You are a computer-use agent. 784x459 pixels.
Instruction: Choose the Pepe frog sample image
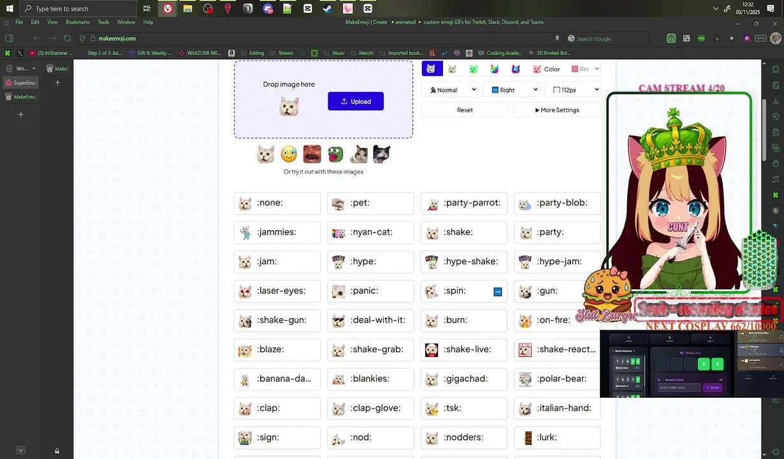335,154
